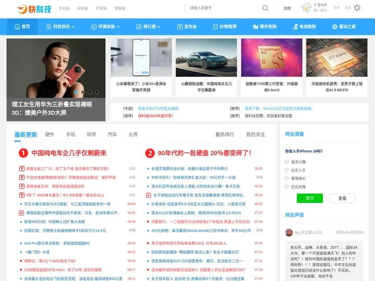This screenshot has width=375, height=281.
Task: Open the Ryzen chip thumbnail
Action: pyautogui.click(x=337, y=58)
